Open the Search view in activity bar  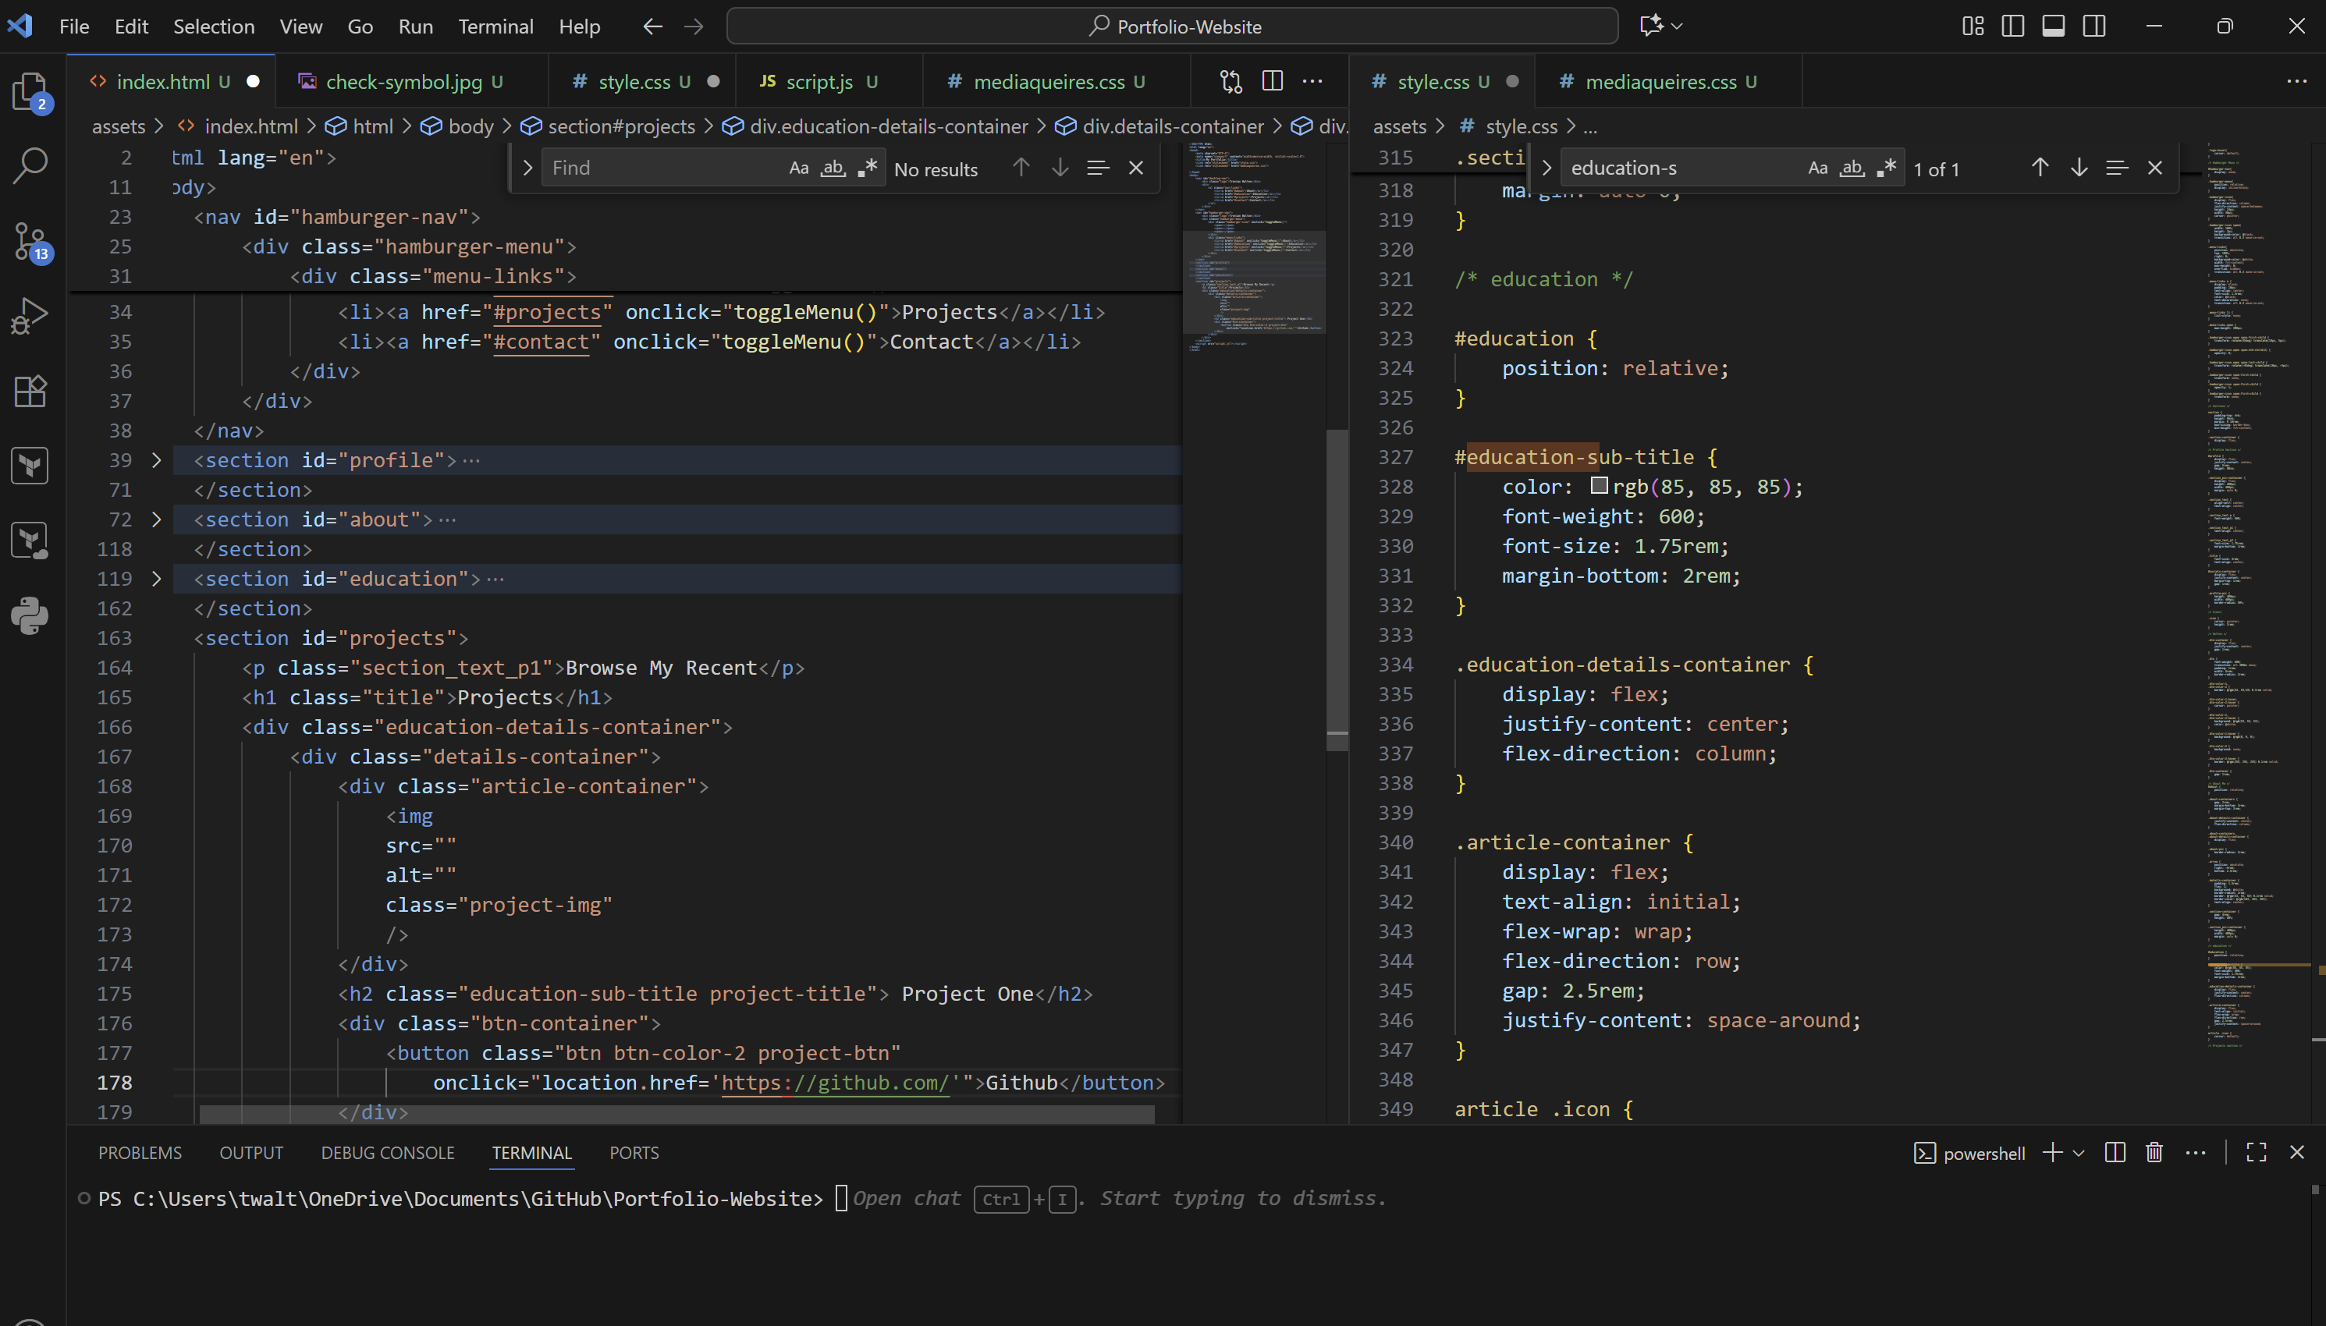click(30, 165)
